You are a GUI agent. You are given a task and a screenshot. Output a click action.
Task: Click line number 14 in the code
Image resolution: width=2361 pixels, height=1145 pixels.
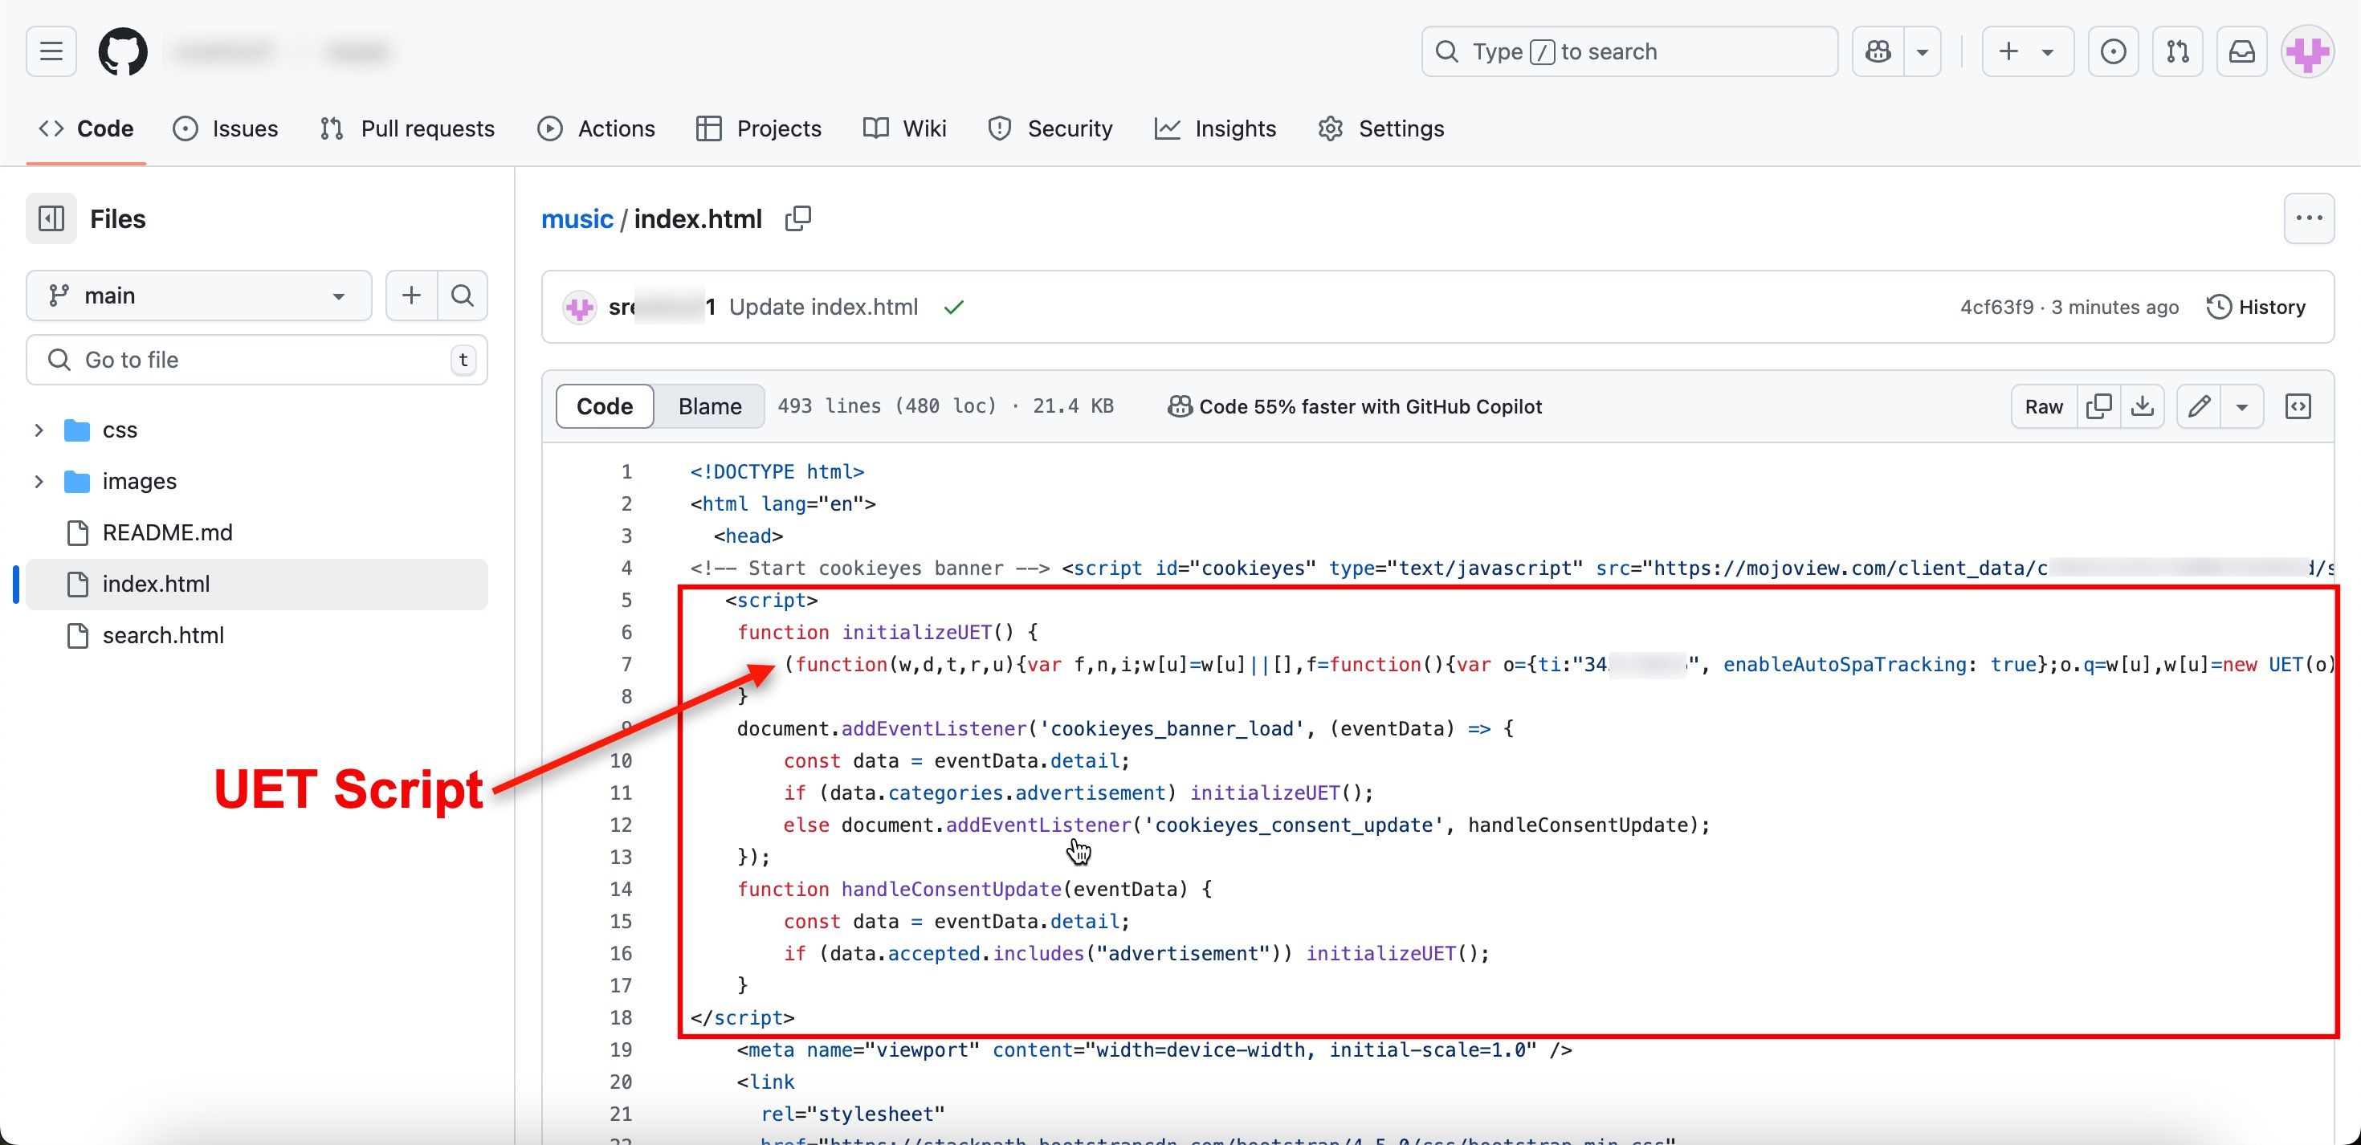621,889
